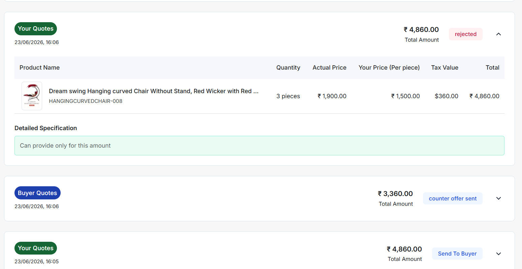Screen dimensions: 522x269
Task: Click the Send To Buyer button
Action: (x=457, y=254)
